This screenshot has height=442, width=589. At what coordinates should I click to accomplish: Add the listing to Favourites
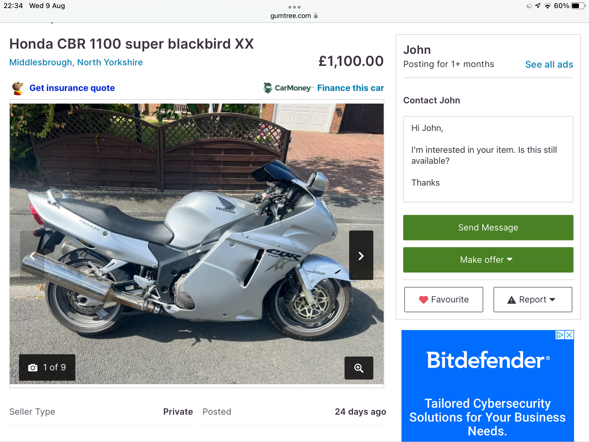(x=444, y=299)
